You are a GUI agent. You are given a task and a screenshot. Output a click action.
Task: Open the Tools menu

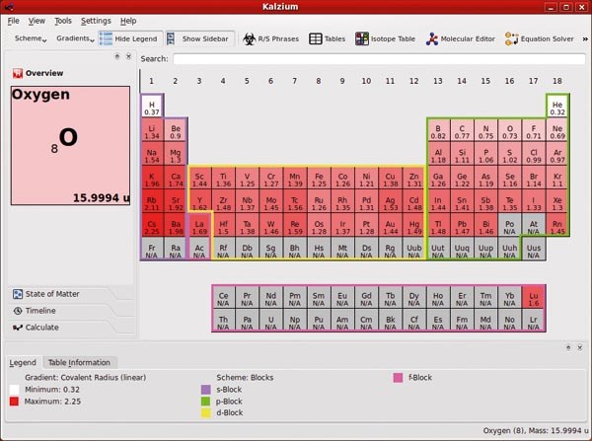[63, 21]
